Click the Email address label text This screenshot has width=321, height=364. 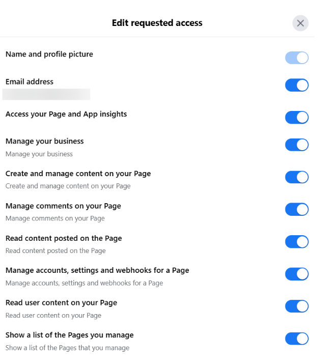pos(30,81)
